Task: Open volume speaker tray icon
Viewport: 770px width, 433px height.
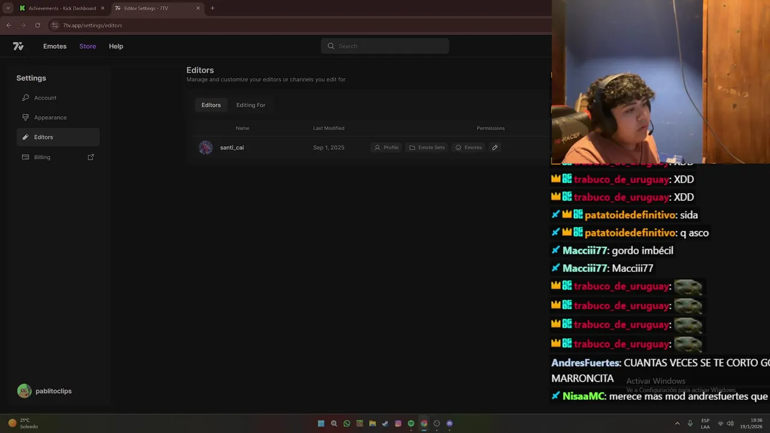Action: 730,423
